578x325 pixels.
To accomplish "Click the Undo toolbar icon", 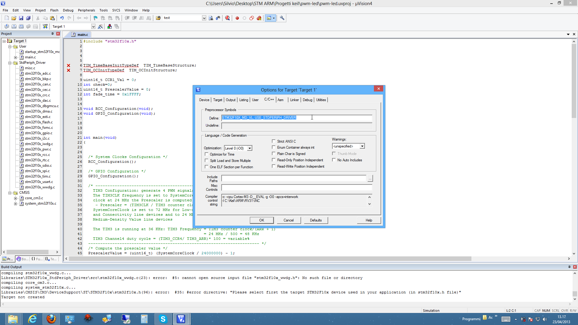I will 62,18.
